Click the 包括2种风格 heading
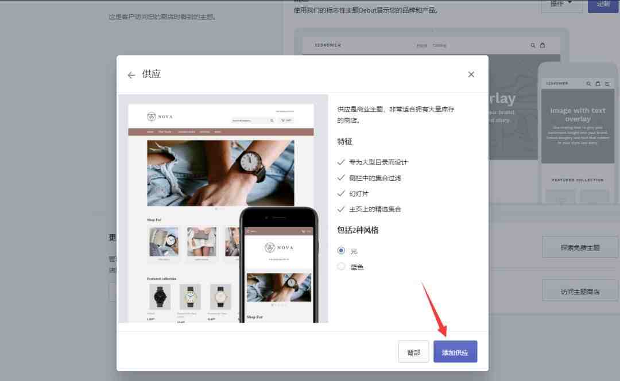This screenshot has width=620, height=381. (x=358, y=230)
